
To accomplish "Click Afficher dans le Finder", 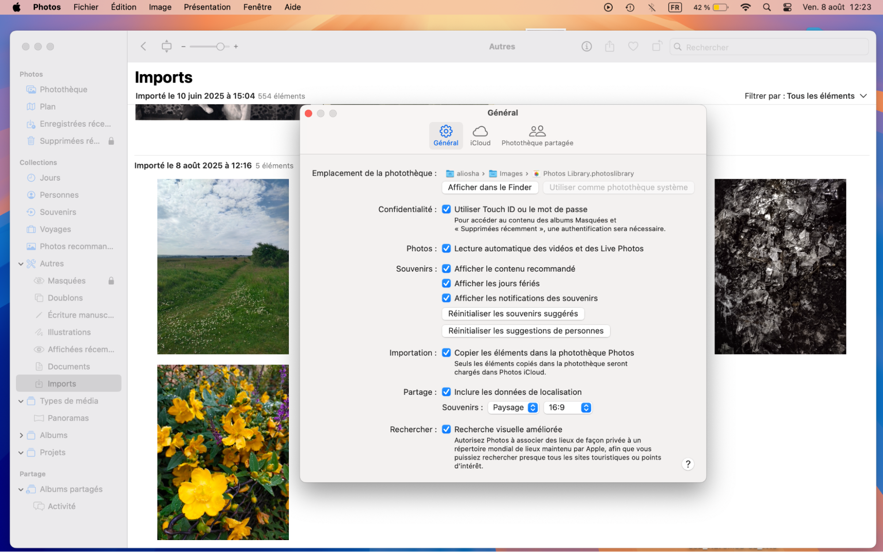I will (489, 187).
